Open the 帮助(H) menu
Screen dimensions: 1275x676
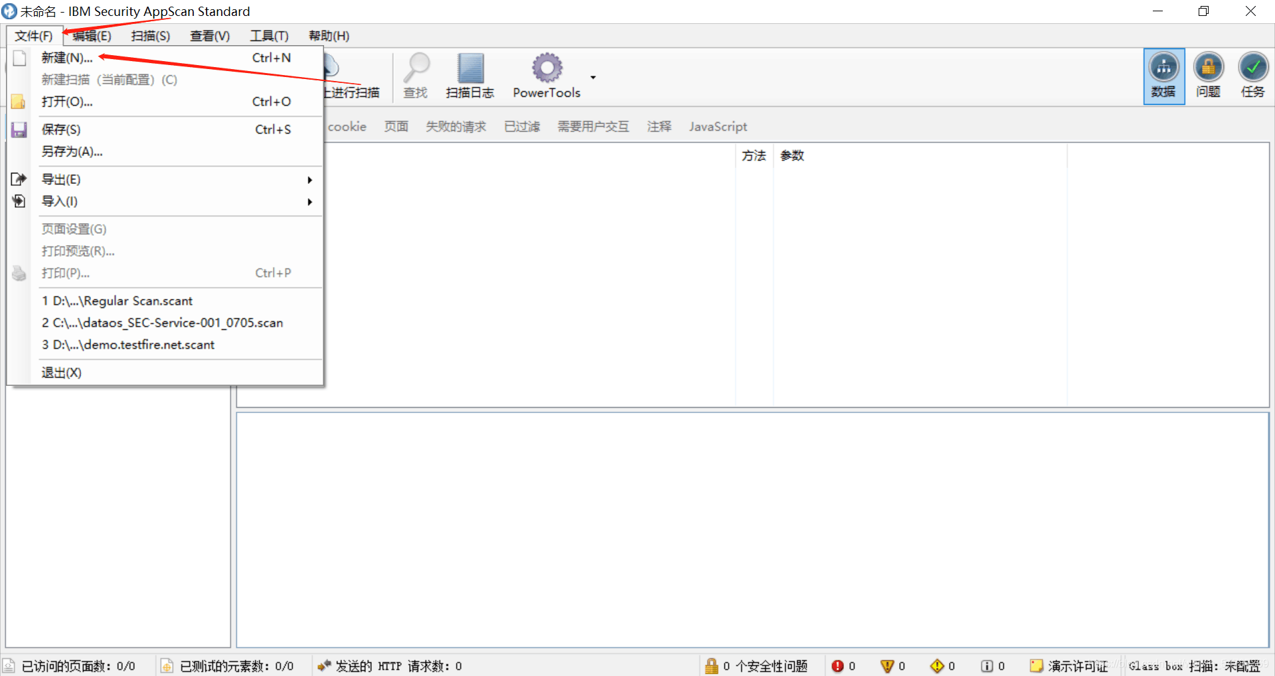(329, 36)
